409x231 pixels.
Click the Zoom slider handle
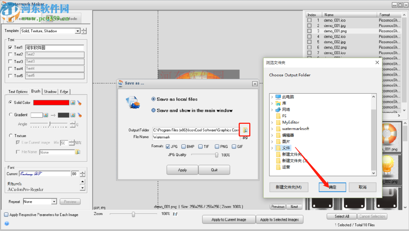click(x=133, y=214)
